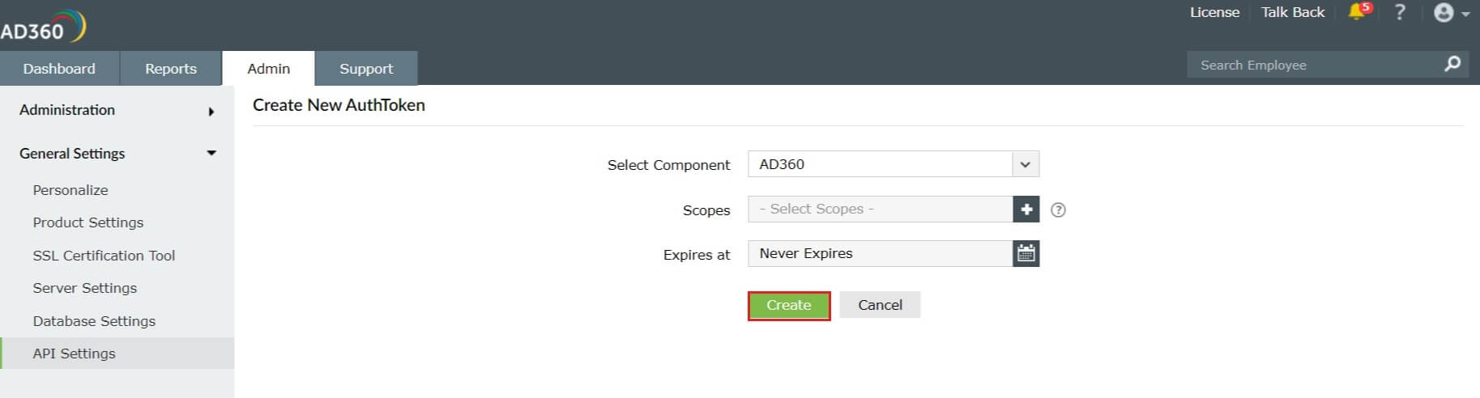The height and width of the screenshot is (398, 1480).
Task: Open the user account avatar menu
Action: pos(1448,13)
